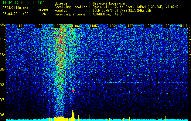Screen dimensions: 191x121
Task: Click the 0.7 kHz axis label
Action: [3, 100]
